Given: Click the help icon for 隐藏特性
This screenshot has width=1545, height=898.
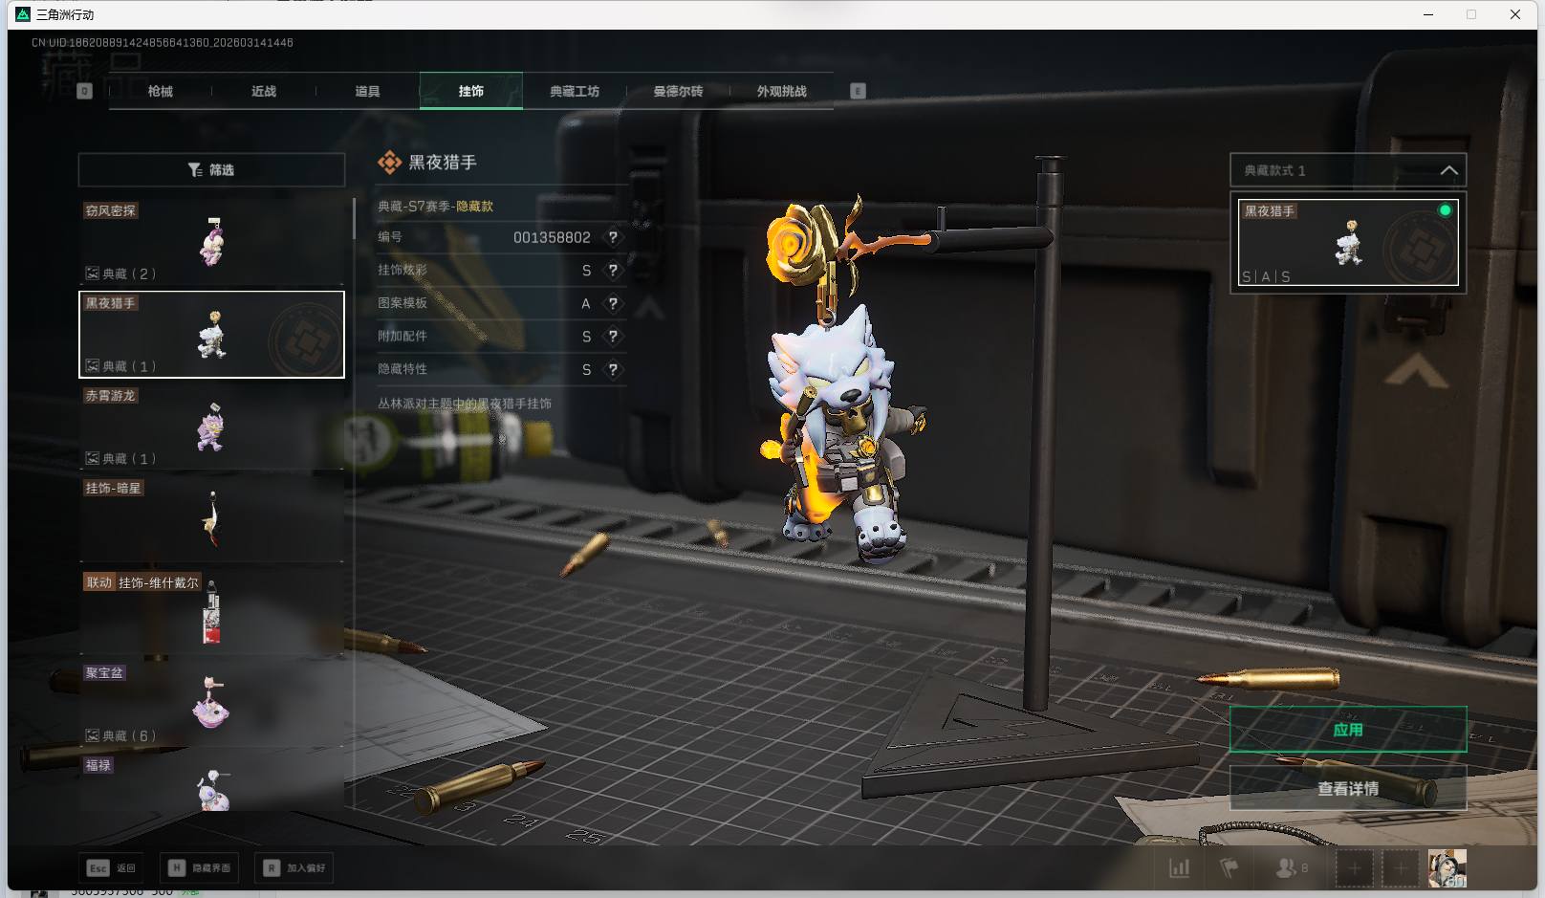Looking at the screenshot, I should click(x=613, y=369).
